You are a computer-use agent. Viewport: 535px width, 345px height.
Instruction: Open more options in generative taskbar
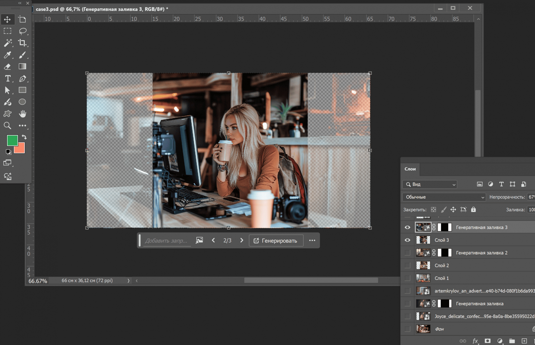click(x=312, y=240)
